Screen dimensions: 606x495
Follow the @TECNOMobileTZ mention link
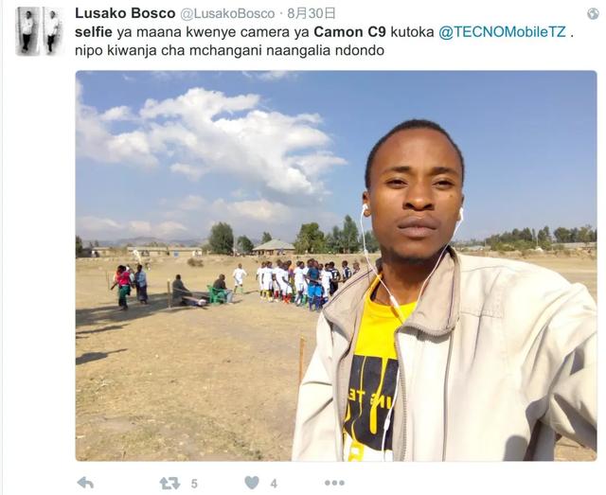502,32
